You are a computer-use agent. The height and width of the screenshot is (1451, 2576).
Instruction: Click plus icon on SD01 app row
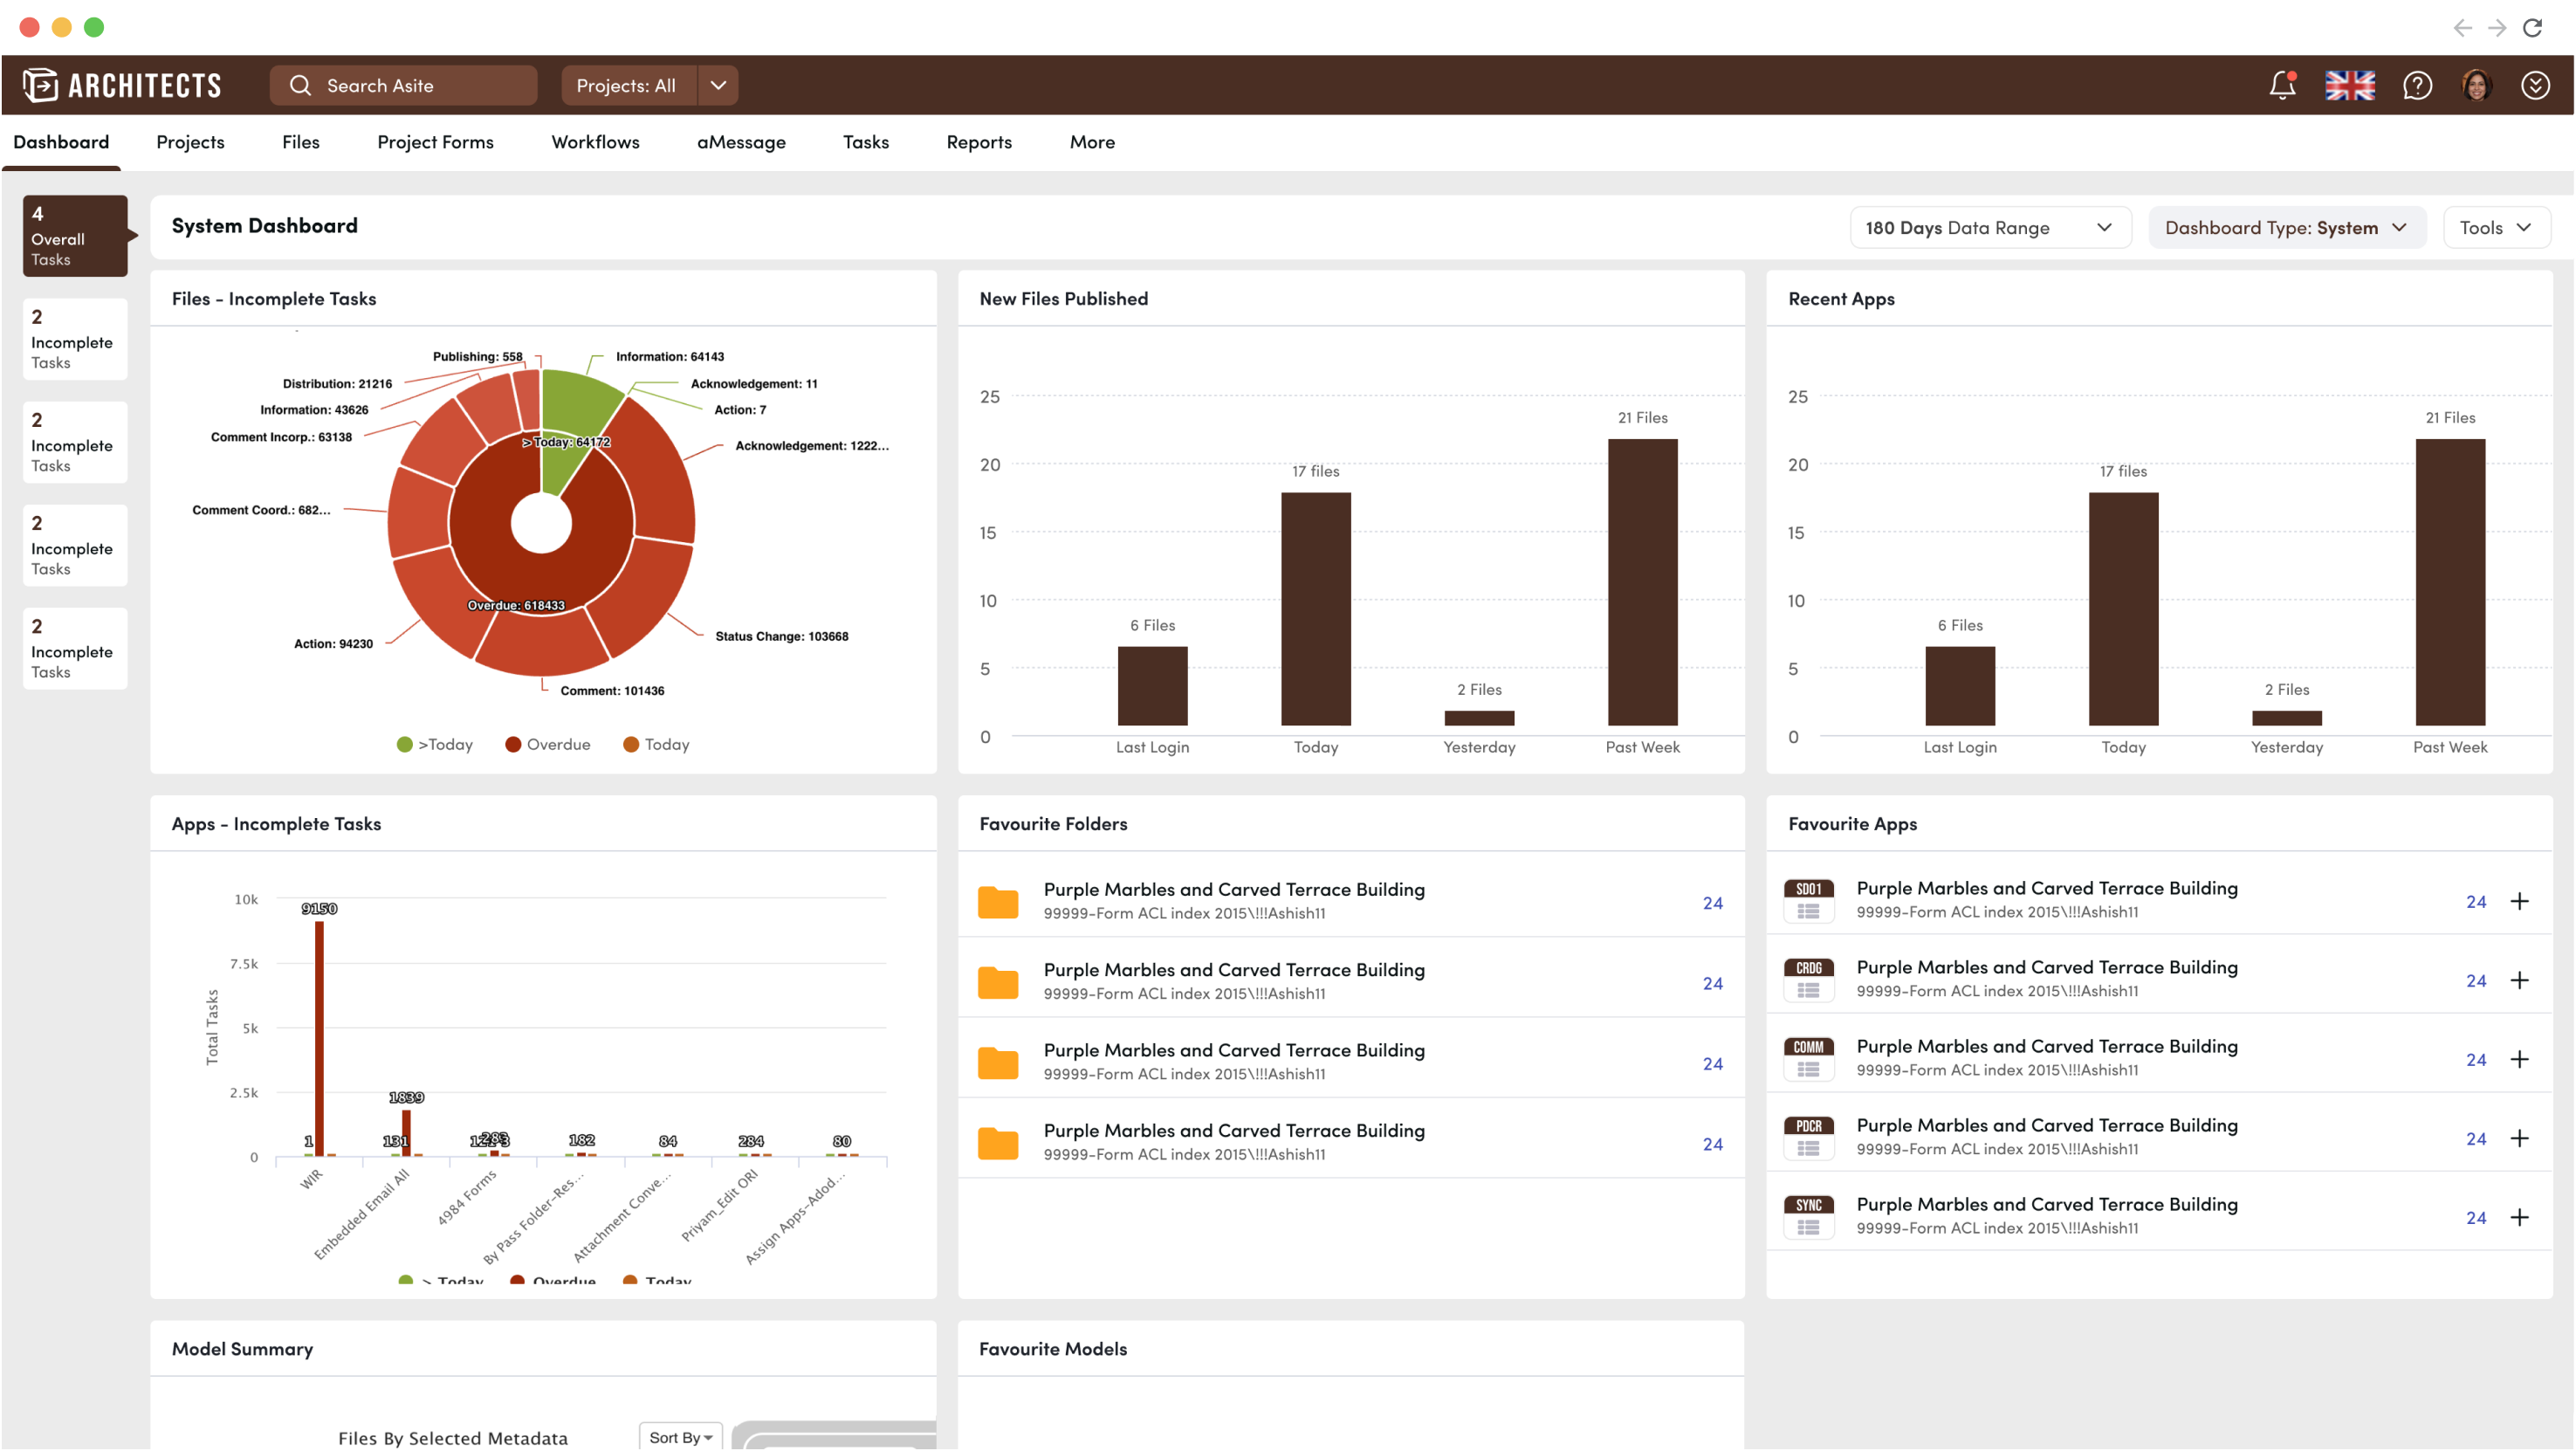2520,901
